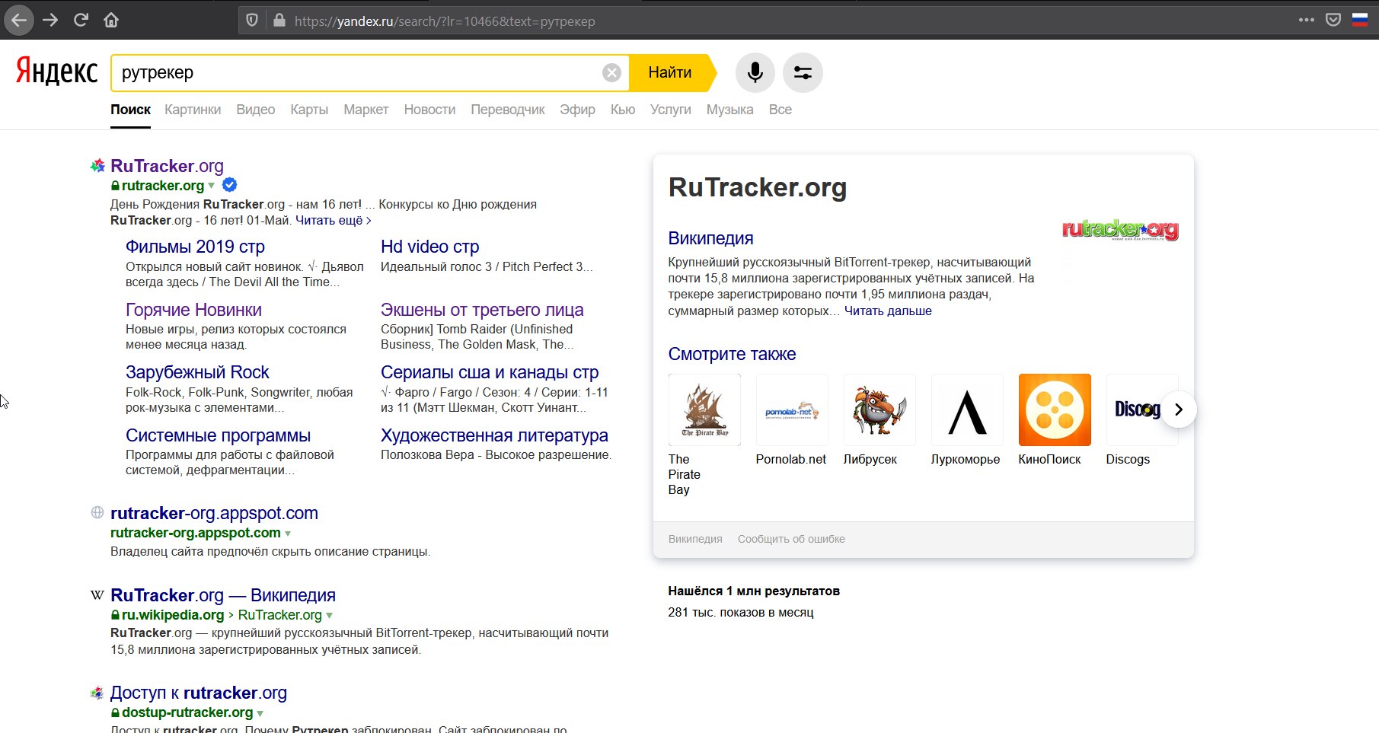The width and height of the screenshot is (1379, 733).
Task: Open Либрусек related card image
Action: 879,410
